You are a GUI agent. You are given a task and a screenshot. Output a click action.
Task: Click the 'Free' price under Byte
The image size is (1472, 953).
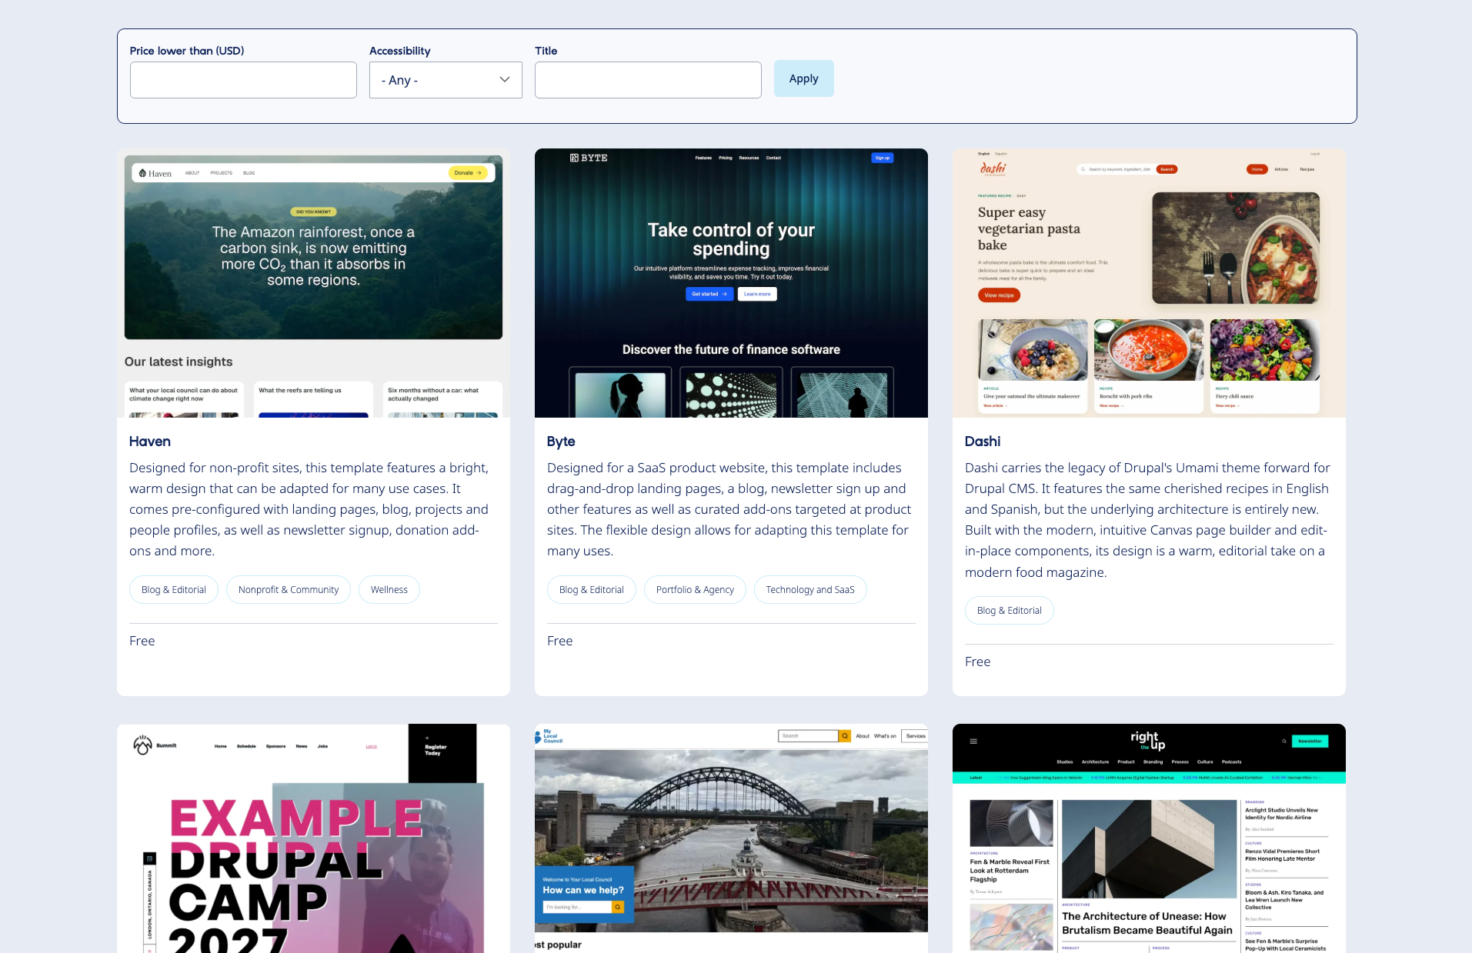560,641
